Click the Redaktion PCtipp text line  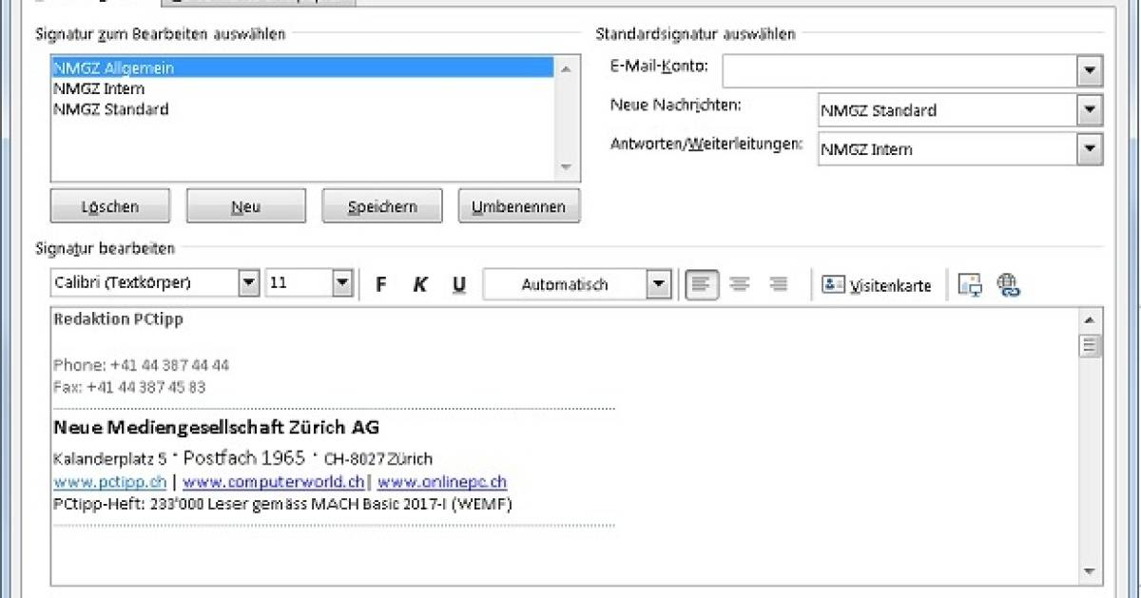click(119, 319)
